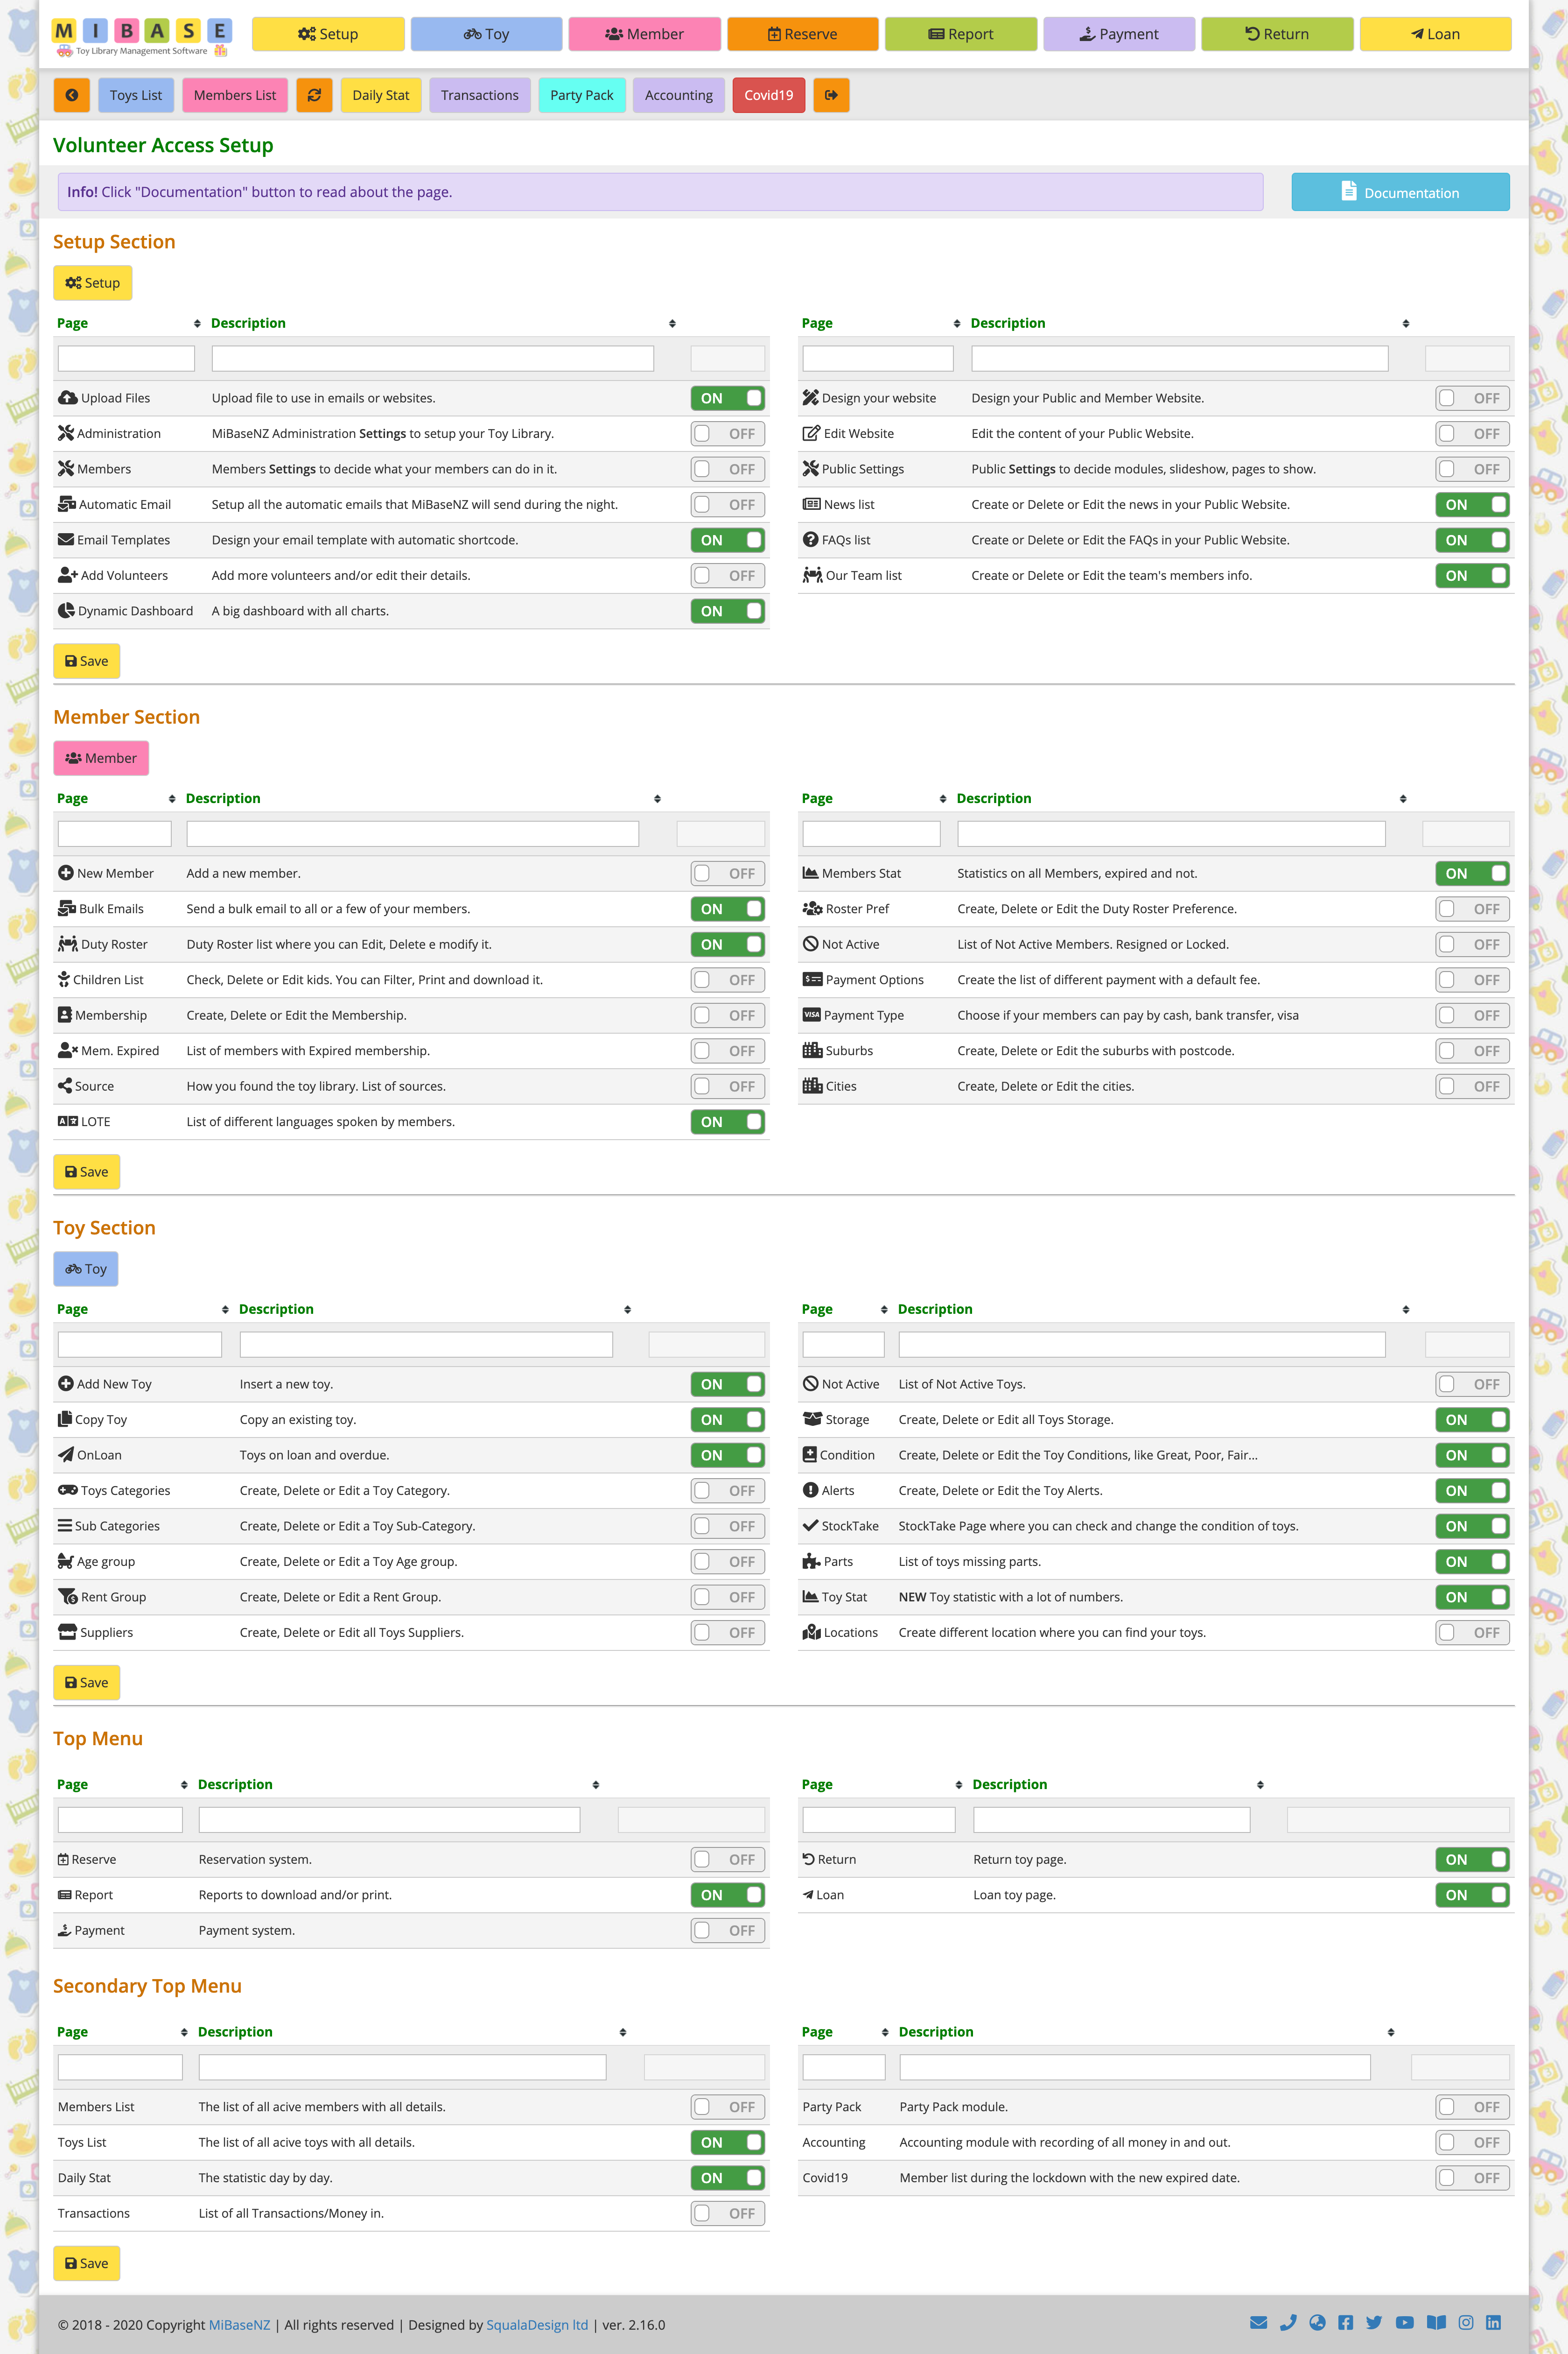Save the Setup Section settings
1568x2354 pixels.
87,661
